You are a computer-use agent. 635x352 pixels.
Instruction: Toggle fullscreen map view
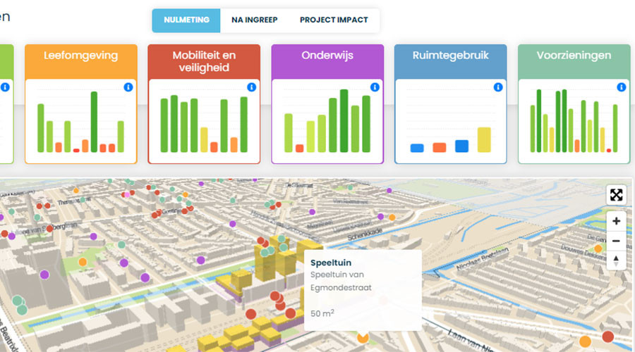tap(617, 195)
